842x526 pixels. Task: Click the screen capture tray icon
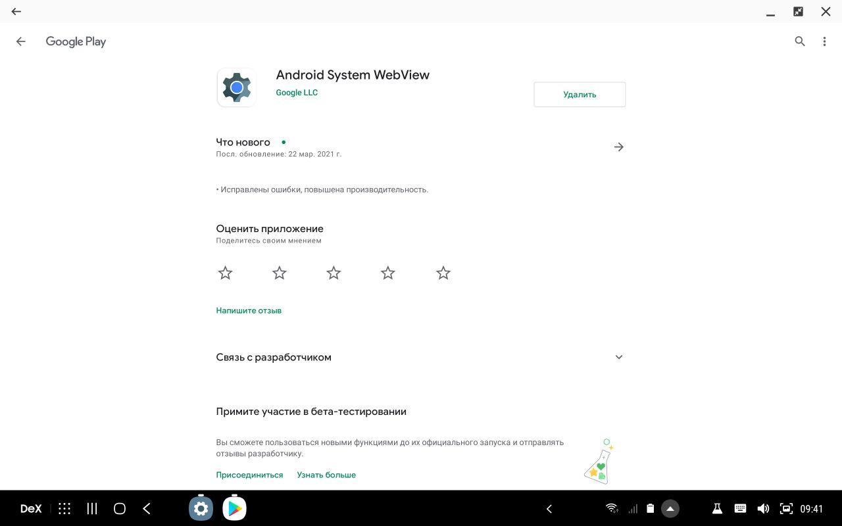point(786,508)
